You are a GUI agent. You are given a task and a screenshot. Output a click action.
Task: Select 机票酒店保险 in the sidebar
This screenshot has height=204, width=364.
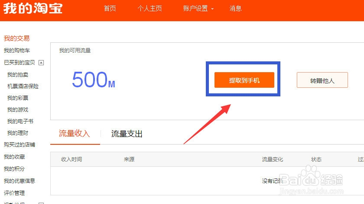[x=23, y=86]
